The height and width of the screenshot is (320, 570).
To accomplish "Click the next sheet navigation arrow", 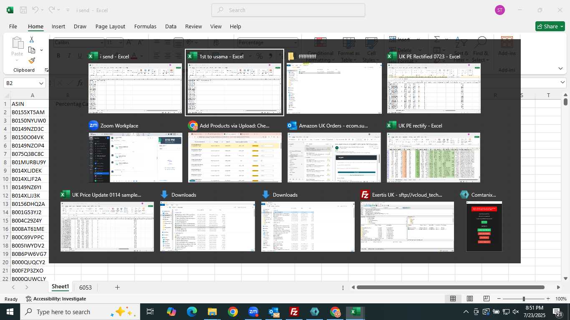I will click(x=27, y=287).
